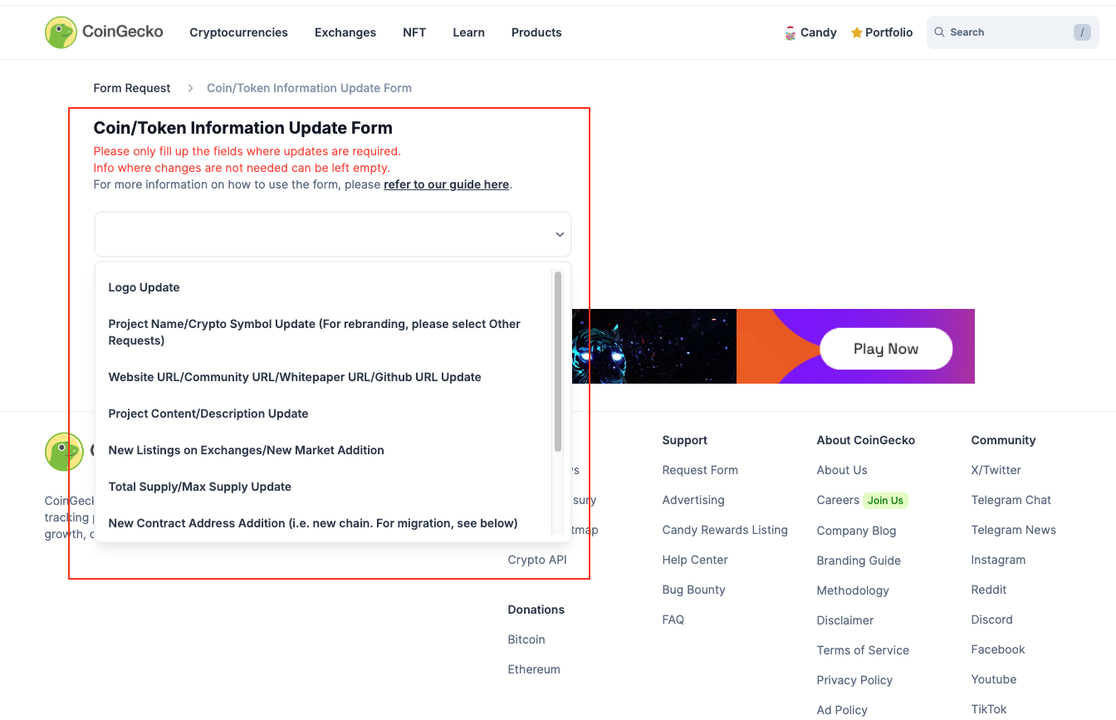Open the Learn menu
Viewport: 1116px width, 720px height.
468,32
